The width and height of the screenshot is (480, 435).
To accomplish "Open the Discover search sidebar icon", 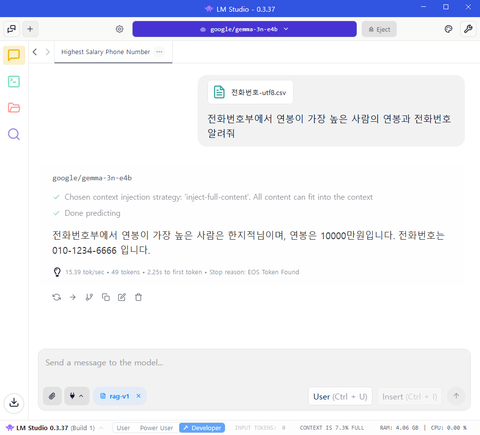I will point(14,134).
